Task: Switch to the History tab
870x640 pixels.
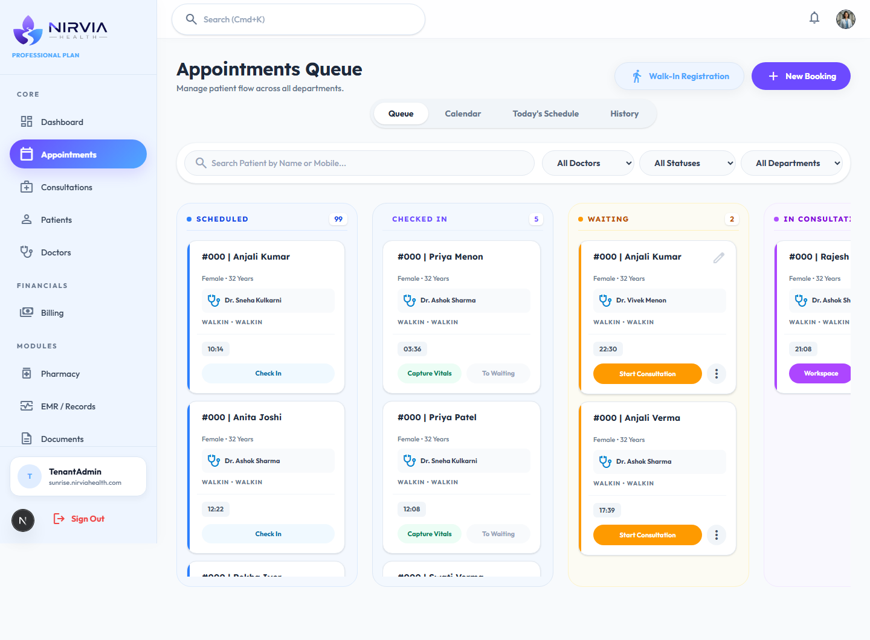Action: tap(624, 114)
